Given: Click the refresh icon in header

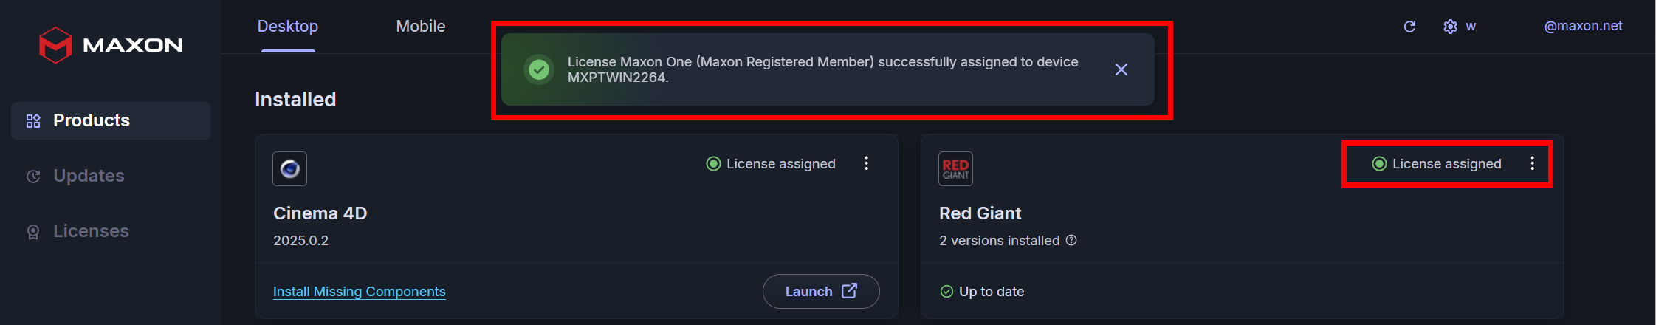Looking at the screenshot, I should coord(1409,27).
